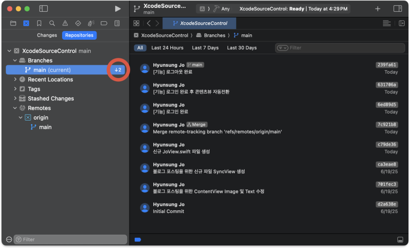Open the Report navigator icon

[117, 23]
